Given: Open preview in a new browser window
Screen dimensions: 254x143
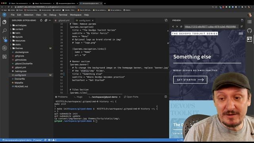Looking at the screenshot, I should 241,27.
